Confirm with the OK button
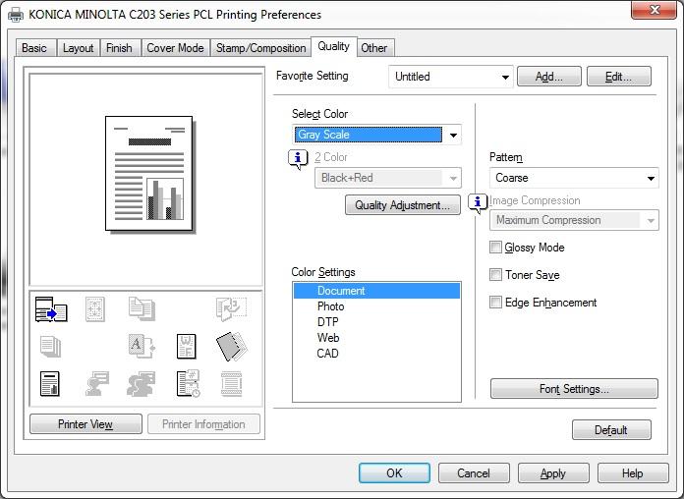This screenshot has width=684, height=499. click(x=394, y=473)
